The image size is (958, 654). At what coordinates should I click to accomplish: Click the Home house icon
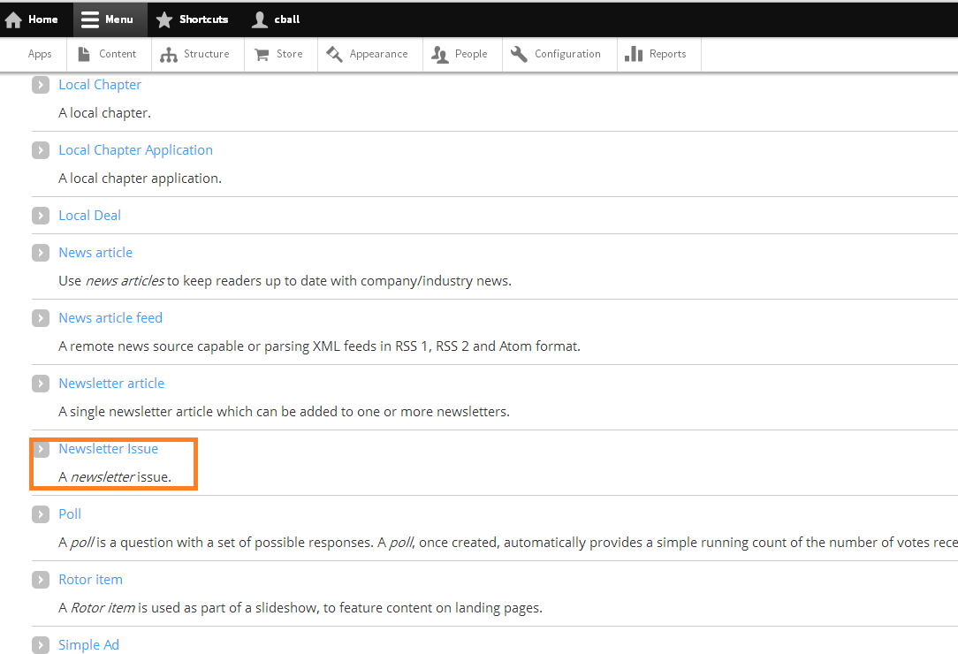[x=13, y=20]
